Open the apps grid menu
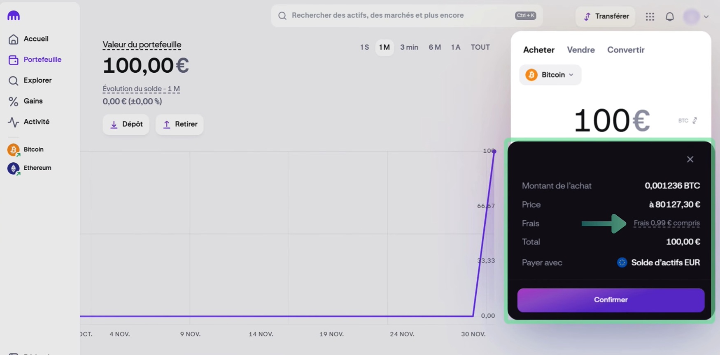 pos(650,16)
